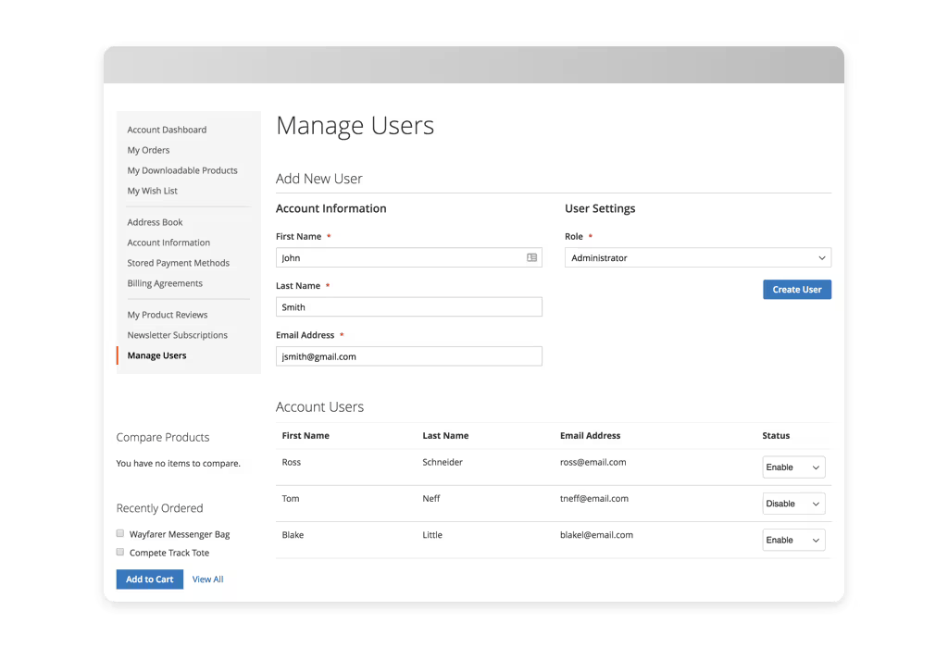The width and height of the screenshot is (948, 648).
Task: Select My Downloadable Products sidebar item
Action: [x=182, y=170]
